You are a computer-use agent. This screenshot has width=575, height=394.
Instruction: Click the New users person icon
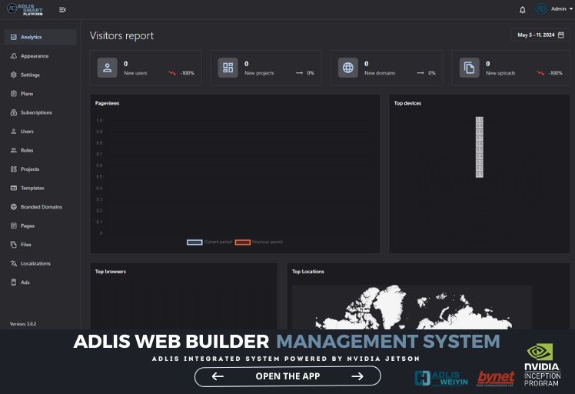108,68
